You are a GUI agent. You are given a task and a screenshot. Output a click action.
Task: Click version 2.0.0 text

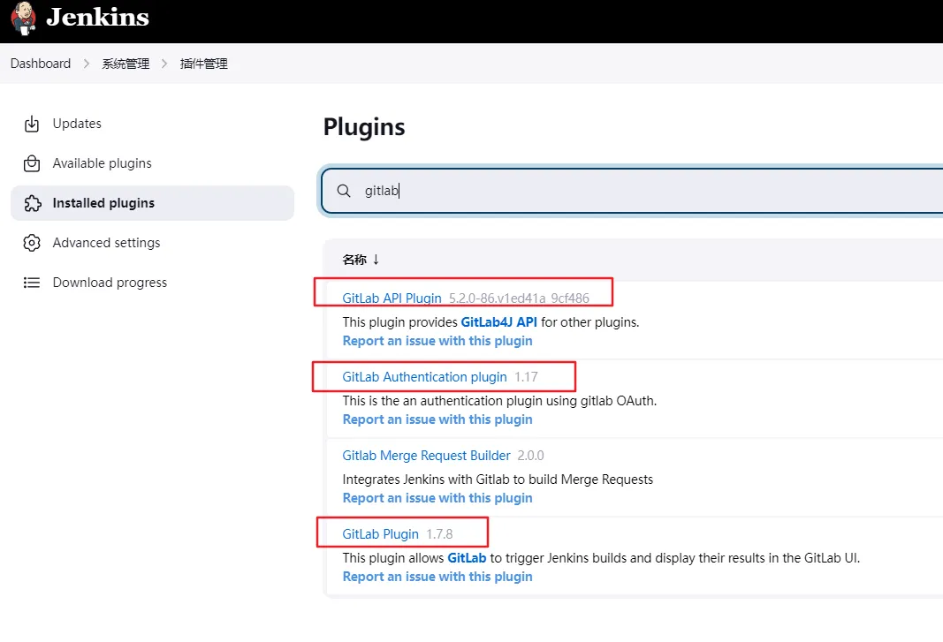pyautogui.click(x=530, y=456)
